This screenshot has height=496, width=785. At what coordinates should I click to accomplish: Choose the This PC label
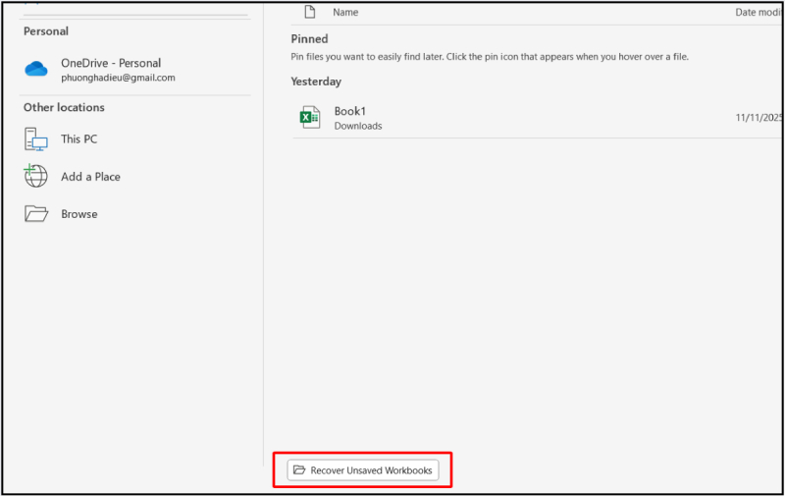[x=78, y=139]
